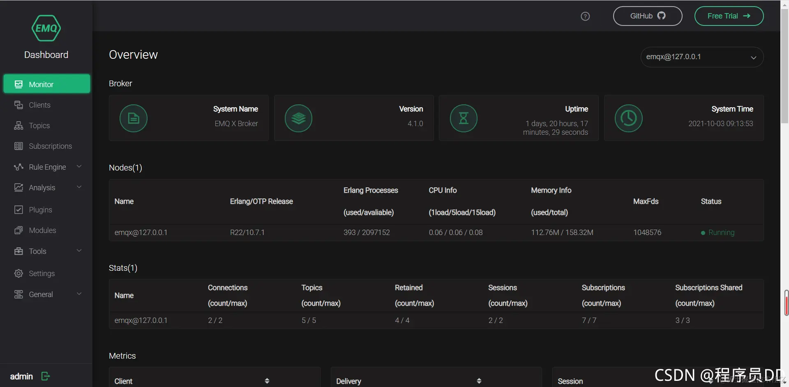Click the 112.76M / 158.32M memory value

pyautogui.click(x=562, y=233)
